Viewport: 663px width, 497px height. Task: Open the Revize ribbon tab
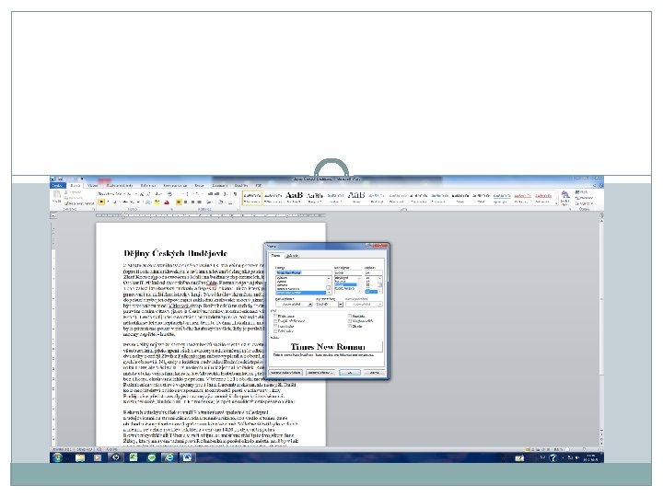pyautogui.click(x=199, y=186)
